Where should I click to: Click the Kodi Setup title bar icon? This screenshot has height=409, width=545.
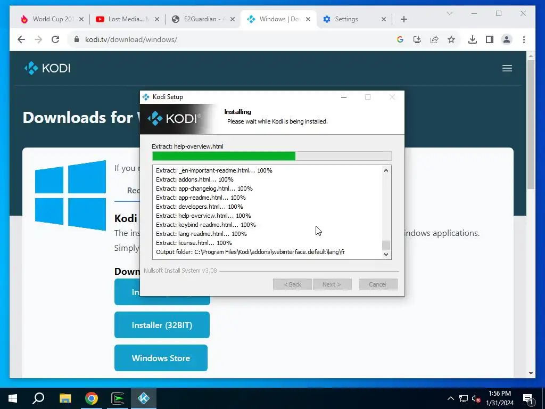click(146, 97)
